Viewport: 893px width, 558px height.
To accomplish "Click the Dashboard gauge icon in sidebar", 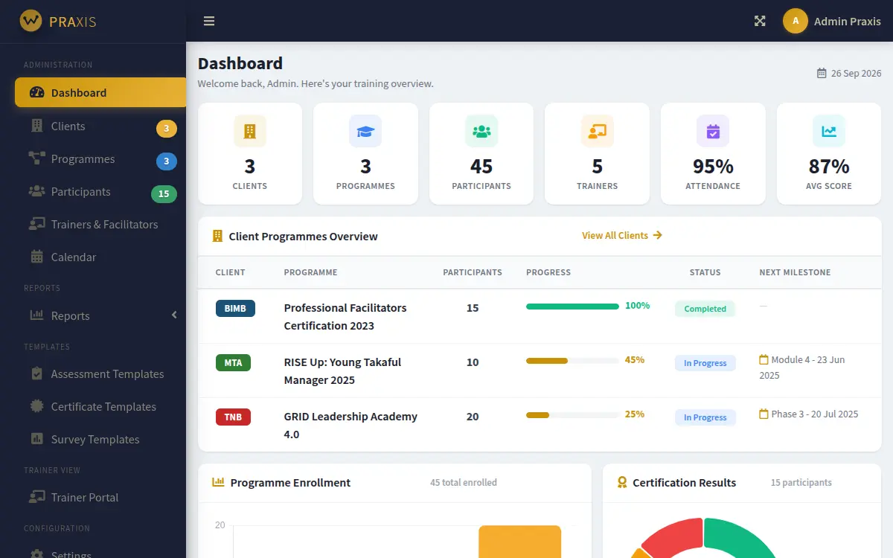I will pyautogui.click(x=36, y=93).
